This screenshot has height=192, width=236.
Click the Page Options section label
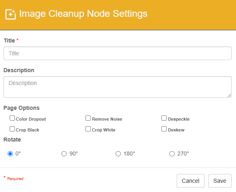[22, 108]
